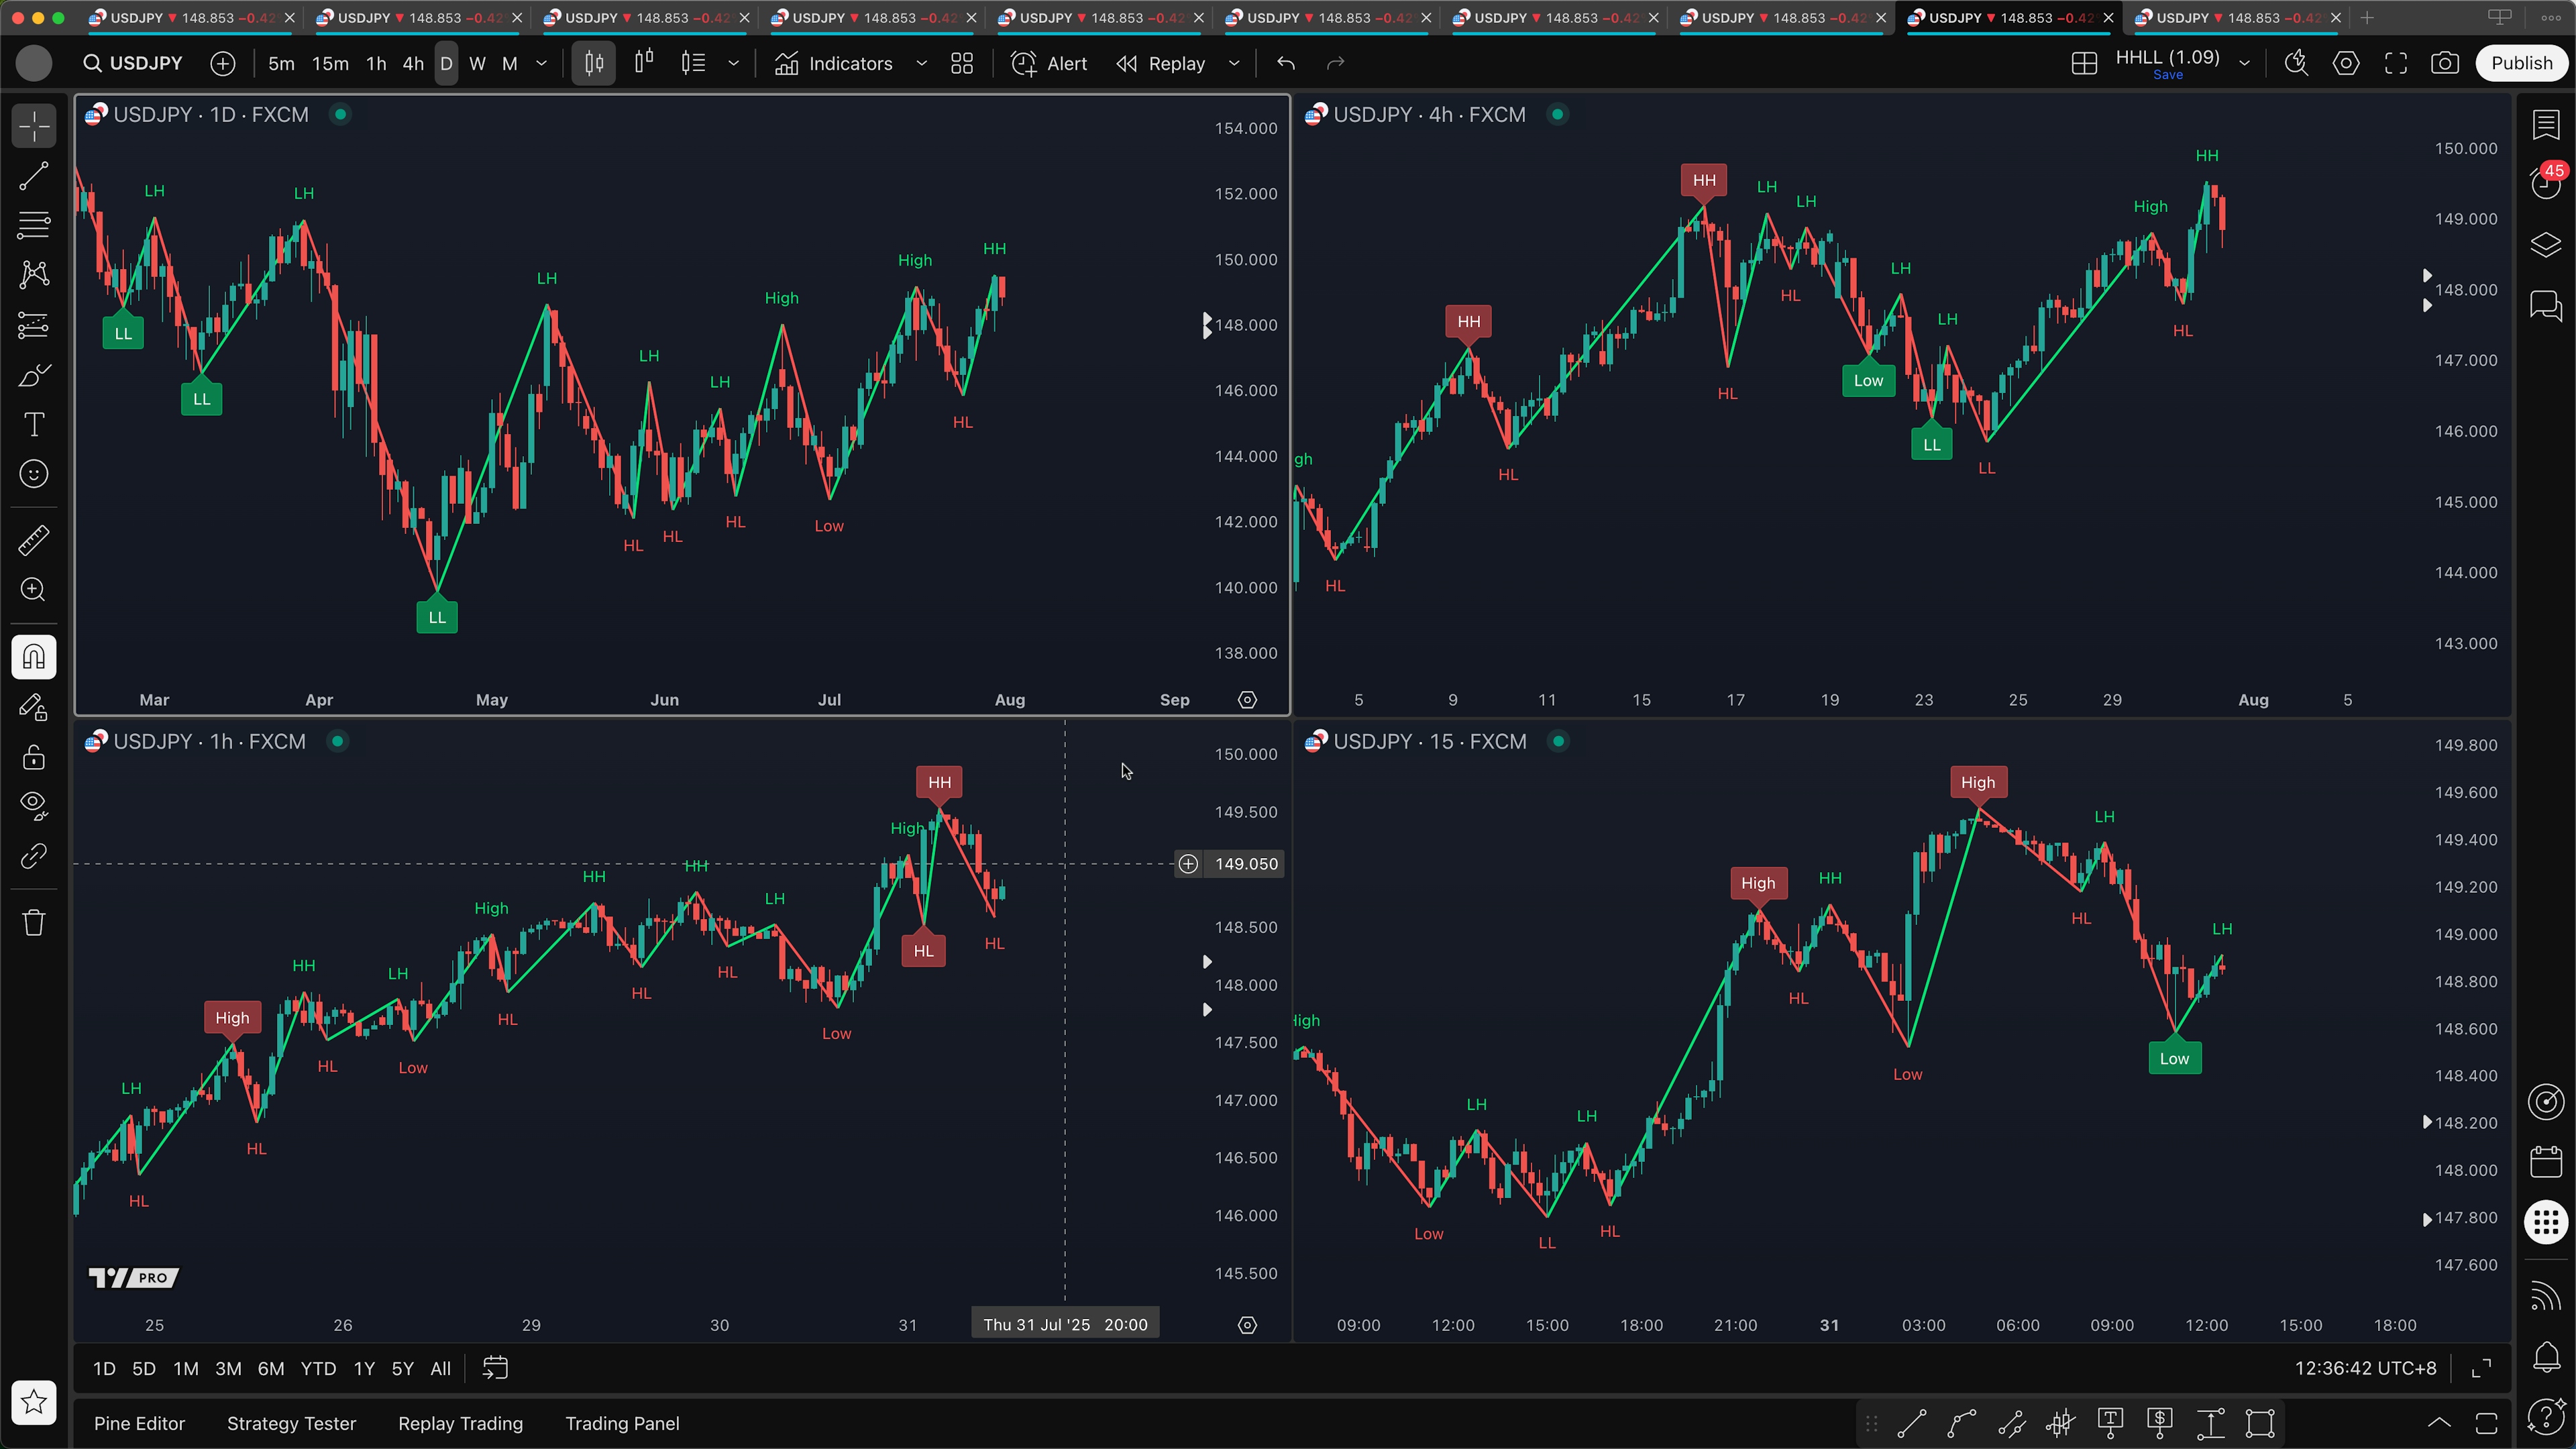Toggle the magnet mode on drawings

(34, 657)
